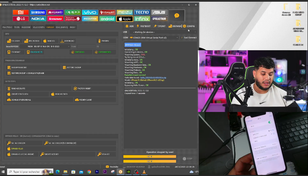Click the FIX USBDK button

(14, 41)
